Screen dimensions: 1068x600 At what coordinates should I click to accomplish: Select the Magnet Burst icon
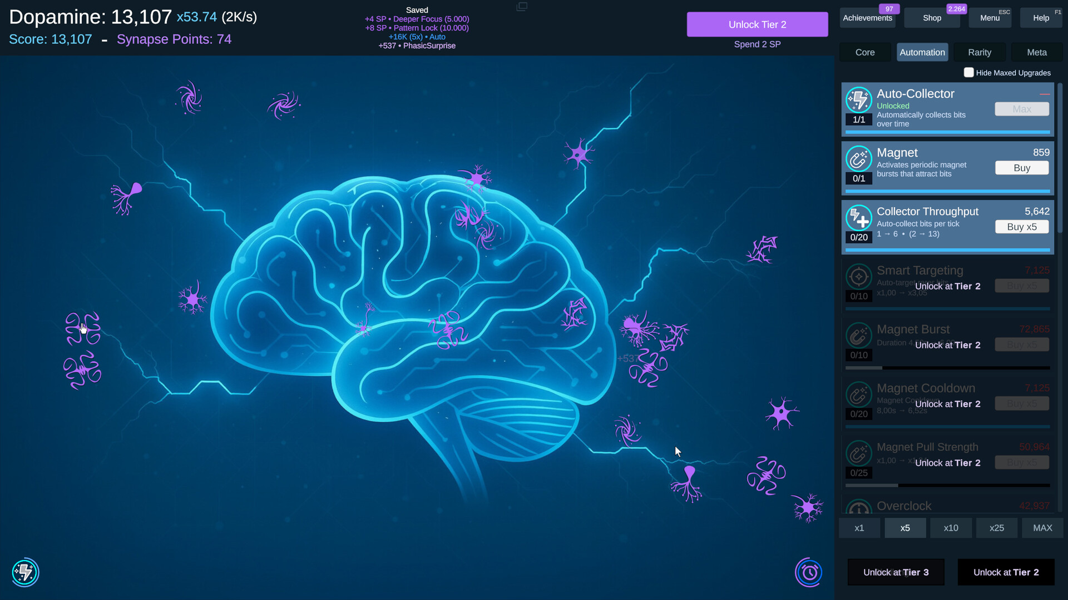[858, 336]
